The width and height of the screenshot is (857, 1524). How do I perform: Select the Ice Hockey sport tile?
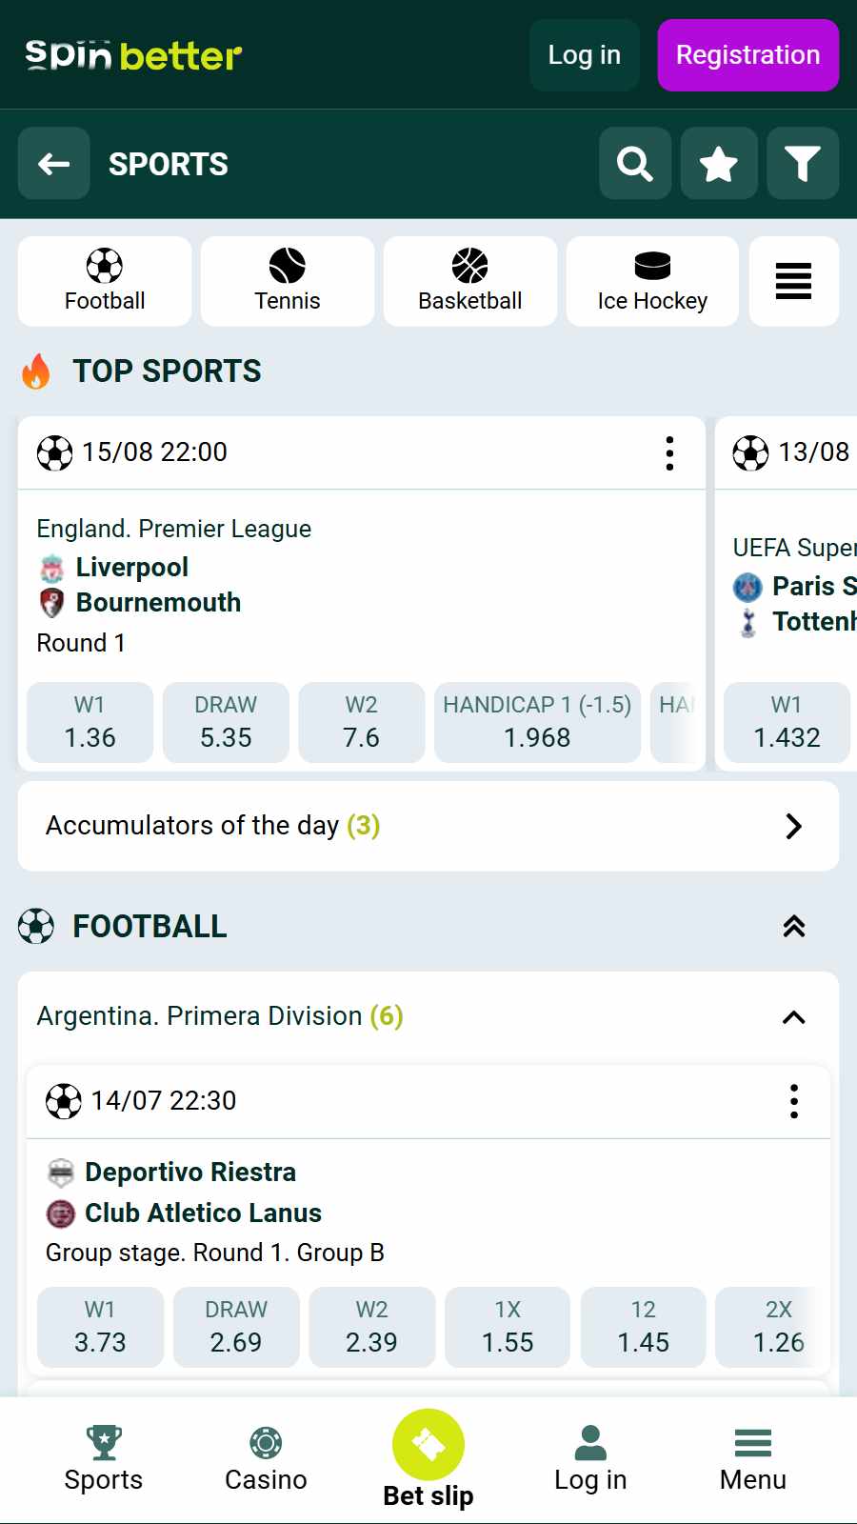652,281
